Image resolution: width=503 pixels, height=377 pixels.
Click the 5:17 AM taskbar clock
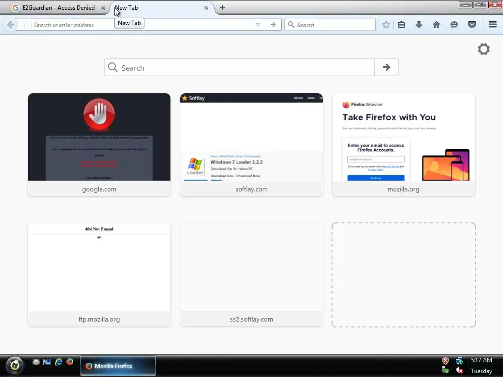point(481,360)
